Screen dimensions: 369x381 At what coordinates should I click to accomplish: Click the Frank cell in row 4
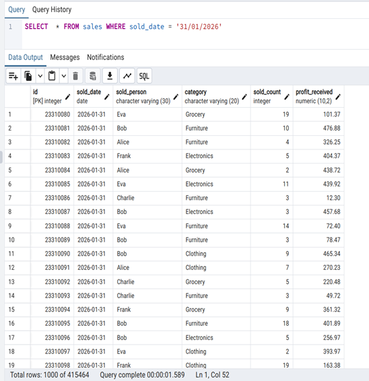(x=147, y=155)
